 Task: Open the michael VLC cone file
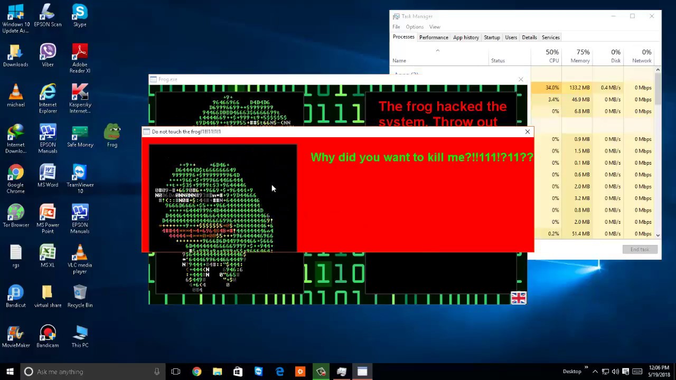coord(16,96)
